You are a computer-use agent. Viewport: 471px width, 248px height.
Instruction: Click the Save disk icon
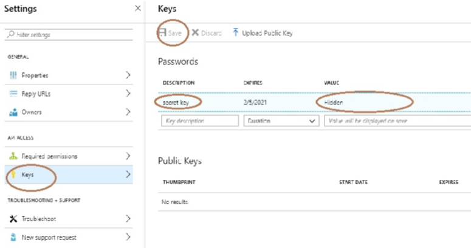[x=162, y=32]
